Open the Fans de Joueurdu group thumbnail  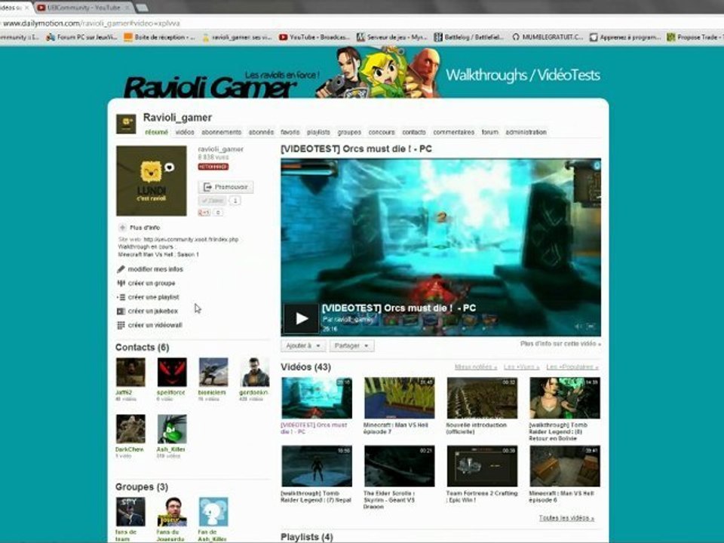(172, 511)
